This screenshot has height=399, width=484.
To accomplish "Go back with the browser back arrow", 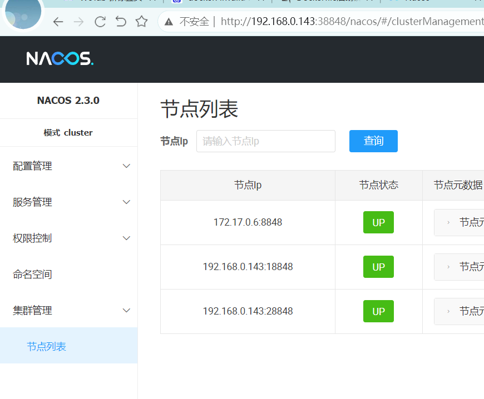I will [x=58, y=22].
